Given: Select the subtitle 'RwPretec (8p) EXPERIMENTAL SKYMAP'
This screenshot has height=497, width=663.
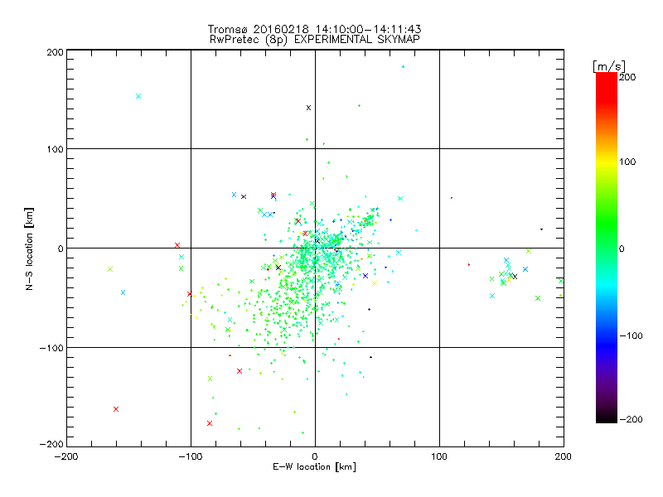Looking at the screenshot, I should tap(315, 39).
